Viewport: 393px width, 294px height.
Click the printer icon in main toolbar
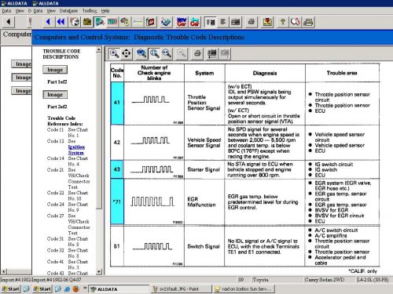(252, 22)
